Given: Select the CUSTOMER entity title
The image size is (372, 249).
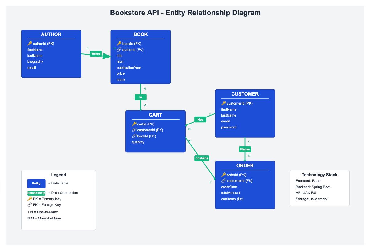Looking at the screenshot, I should pyautogui.click(x=245, y=94).
